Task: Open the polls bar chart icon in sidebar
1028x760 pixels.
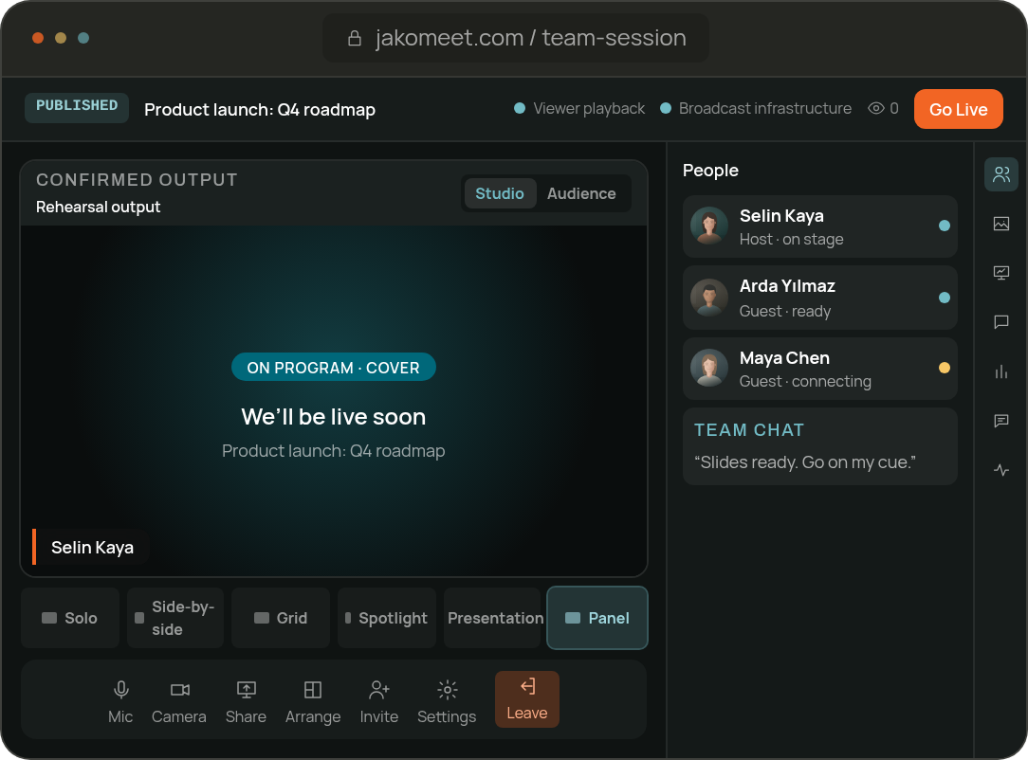Action: click(1001, 371)
